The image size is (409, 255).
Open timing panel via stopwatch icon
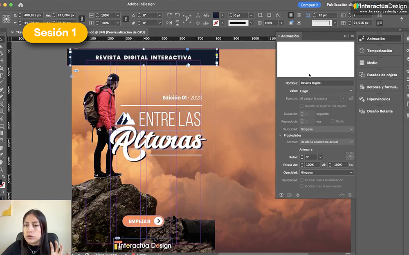298,195
